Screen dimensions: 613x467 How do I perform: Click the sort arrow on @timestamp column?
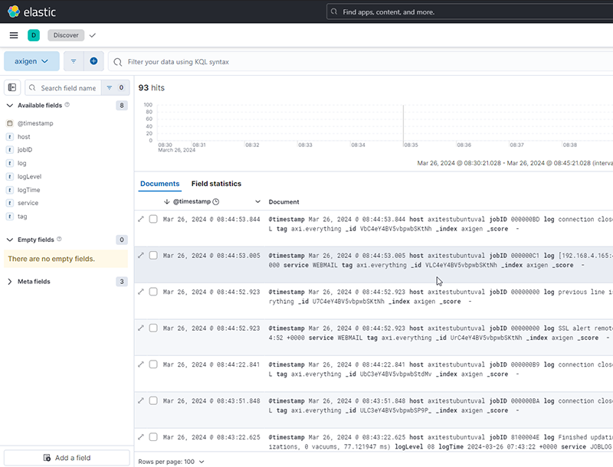(166, 201)
